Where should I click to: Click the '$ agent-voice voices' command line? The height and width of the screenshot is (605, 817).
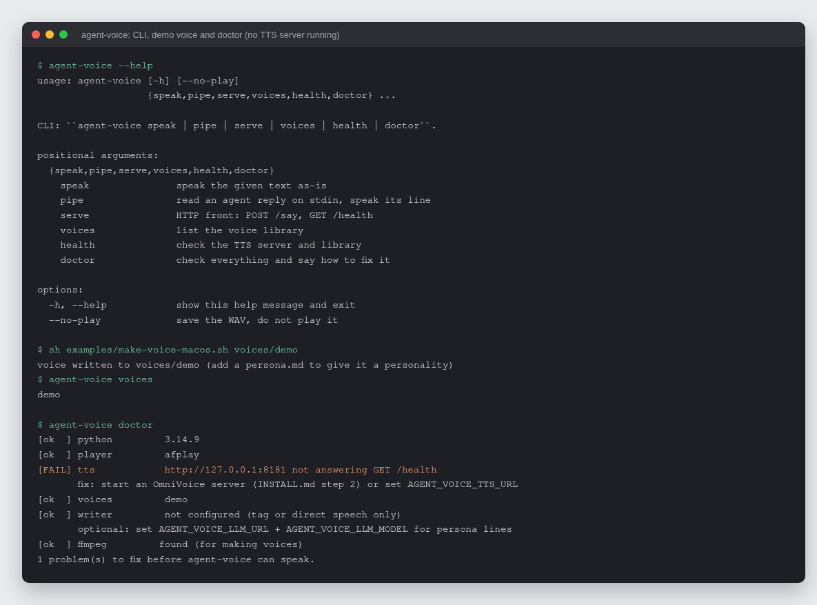pyautogui.click(x=95, y=379)
